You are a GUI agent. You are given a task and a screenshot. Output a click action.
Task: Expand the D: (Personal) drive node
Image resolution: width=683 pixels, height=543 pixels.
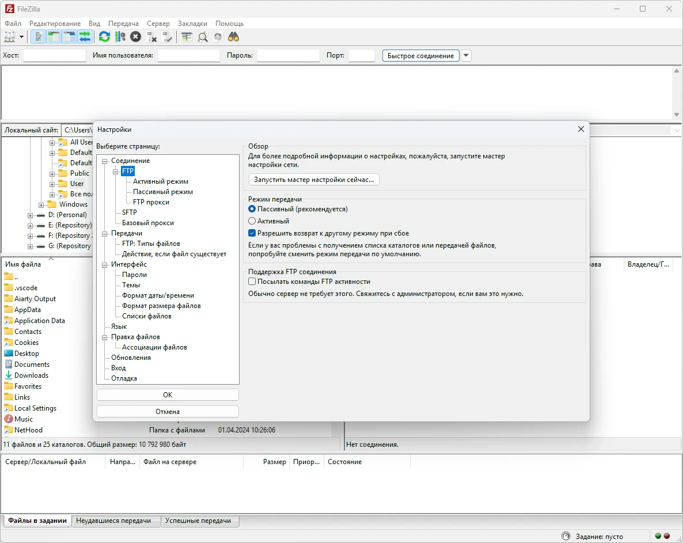(31, 215)
